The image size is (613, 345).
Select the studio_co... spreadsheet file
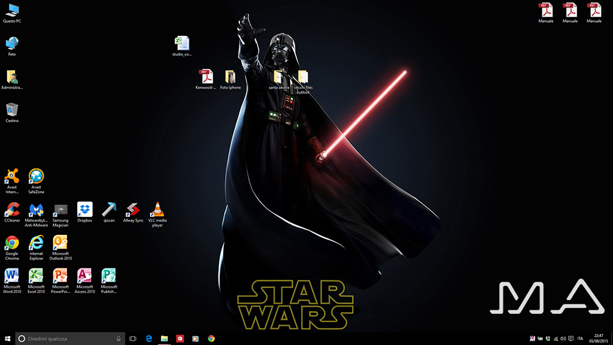point(182,46)
